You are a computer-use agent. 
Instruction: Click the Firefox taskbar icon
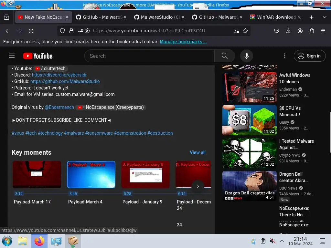(x=39, y=241)
